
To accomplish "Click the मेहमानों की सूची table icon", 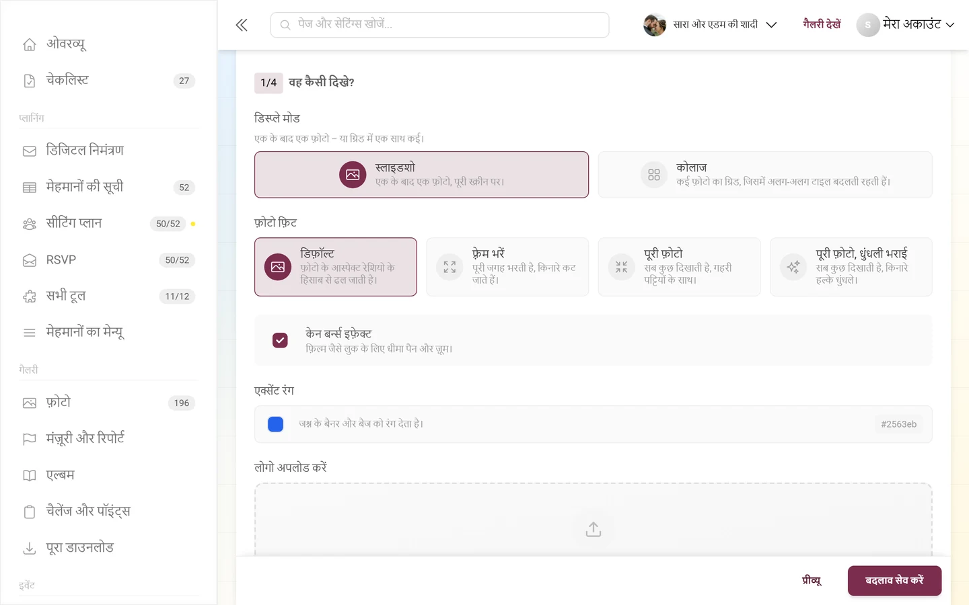I will click(x=30, y=188).
